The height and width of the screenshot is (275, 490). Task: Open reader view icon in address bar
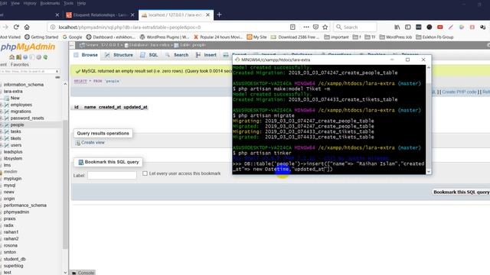tap(292, 27)
